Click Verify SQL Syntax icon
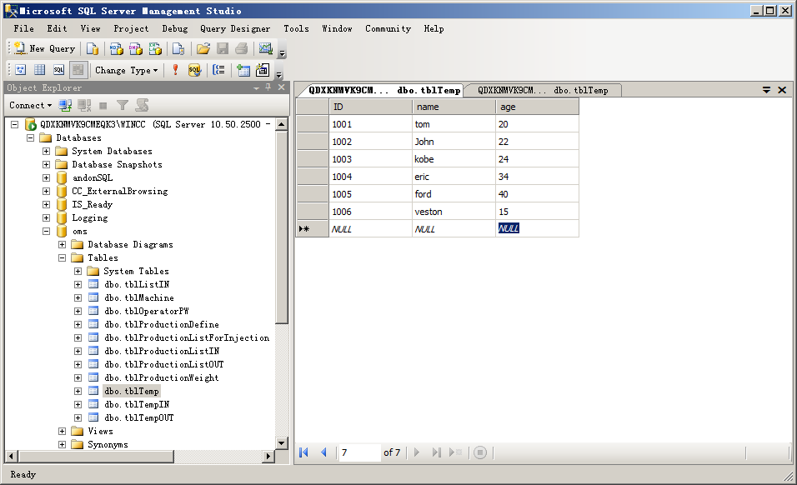The height and width of the screenshot is (485, 797). [194, 70]
